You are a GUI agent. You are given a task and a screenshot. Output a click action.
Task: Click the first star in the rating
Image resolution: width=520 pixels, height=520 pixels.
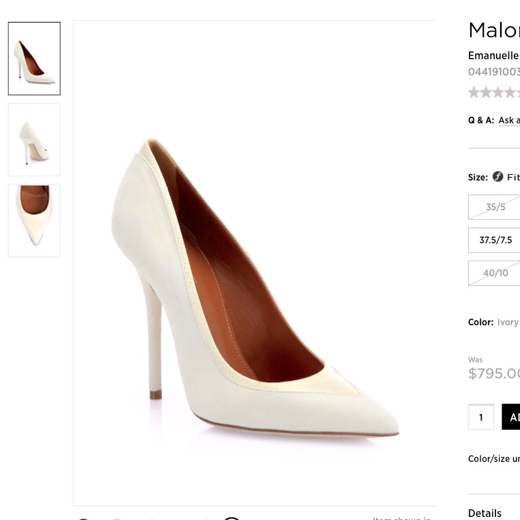click(x=474, y=92)
